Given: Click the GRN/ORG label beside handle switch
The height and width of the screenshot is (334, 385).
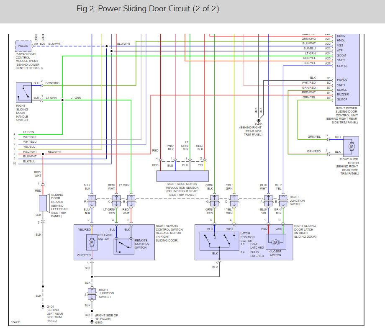Looking at the screenshot, I should (x=52, y=83).
